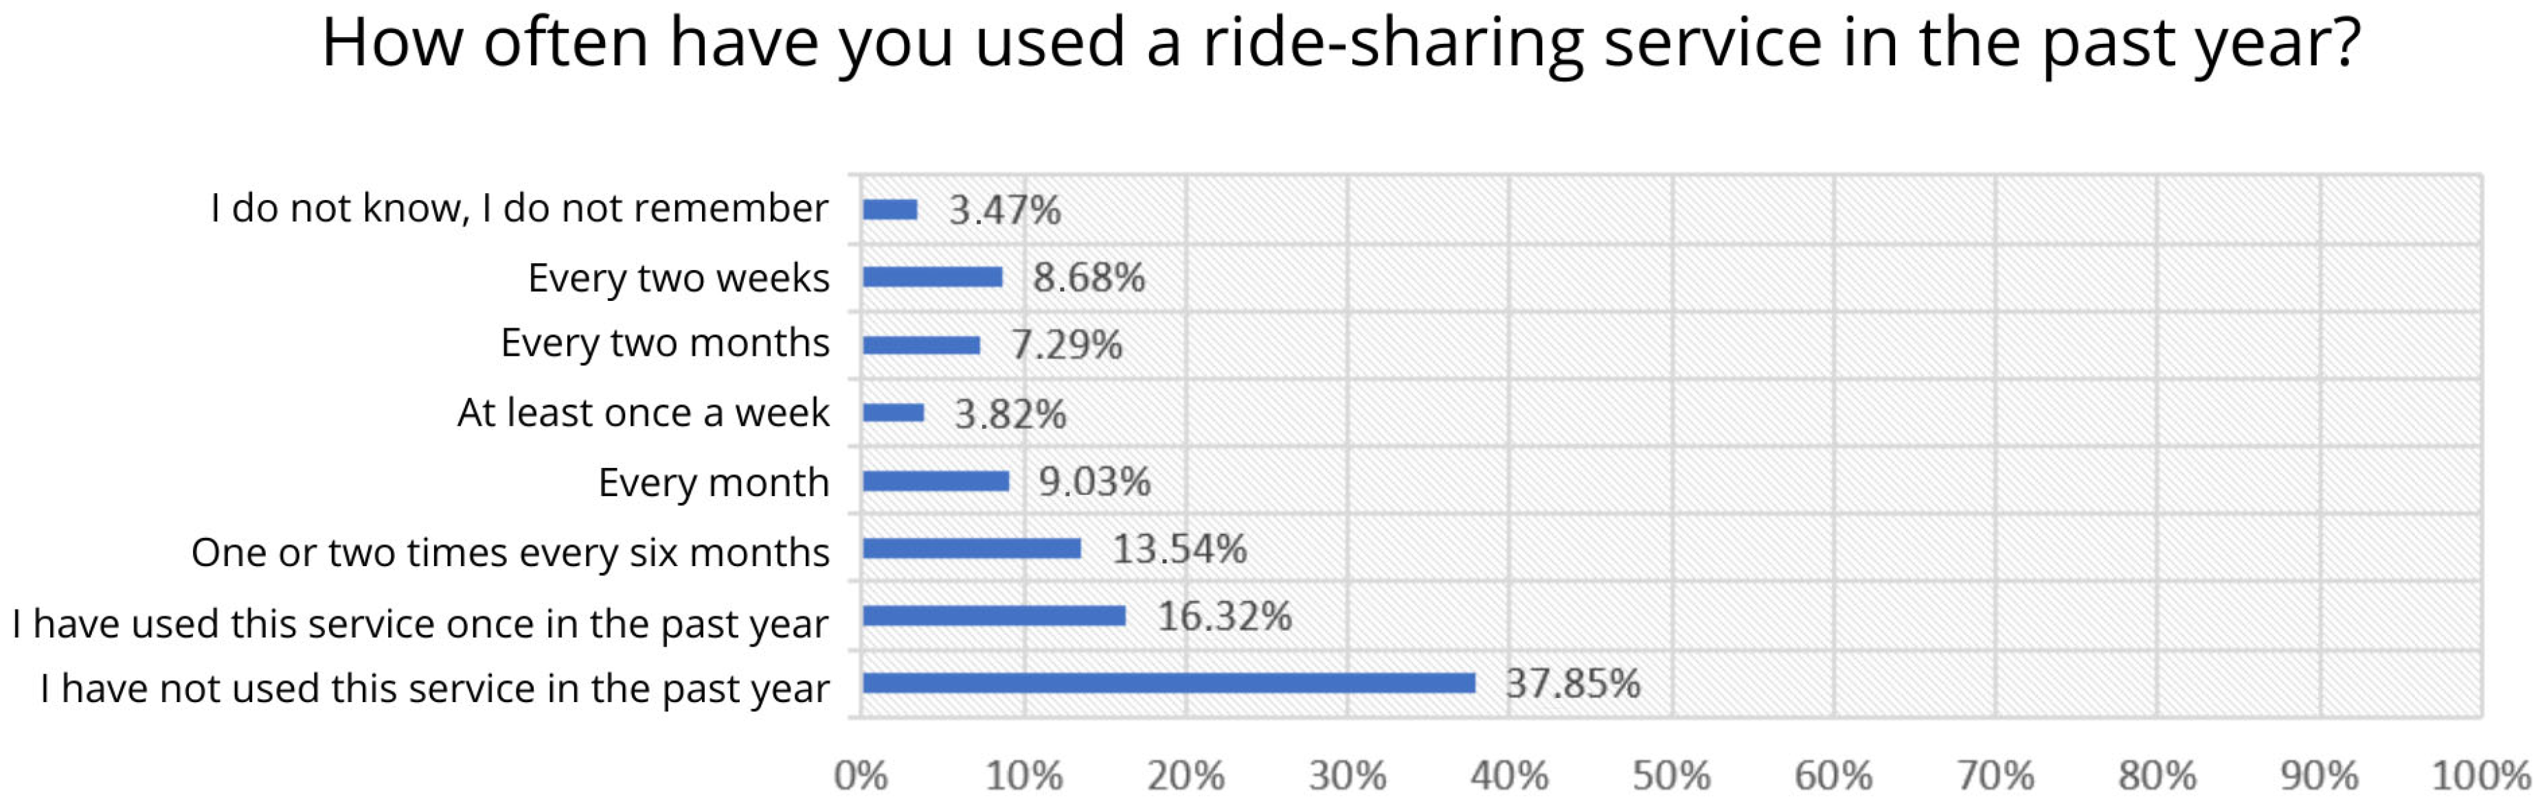Click the Every month bar

(936, 482)
